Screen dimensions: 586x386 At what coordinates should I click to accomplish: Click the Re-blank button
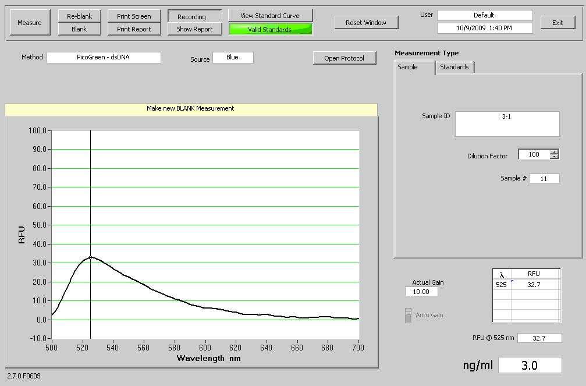click(x=79, y=16)
